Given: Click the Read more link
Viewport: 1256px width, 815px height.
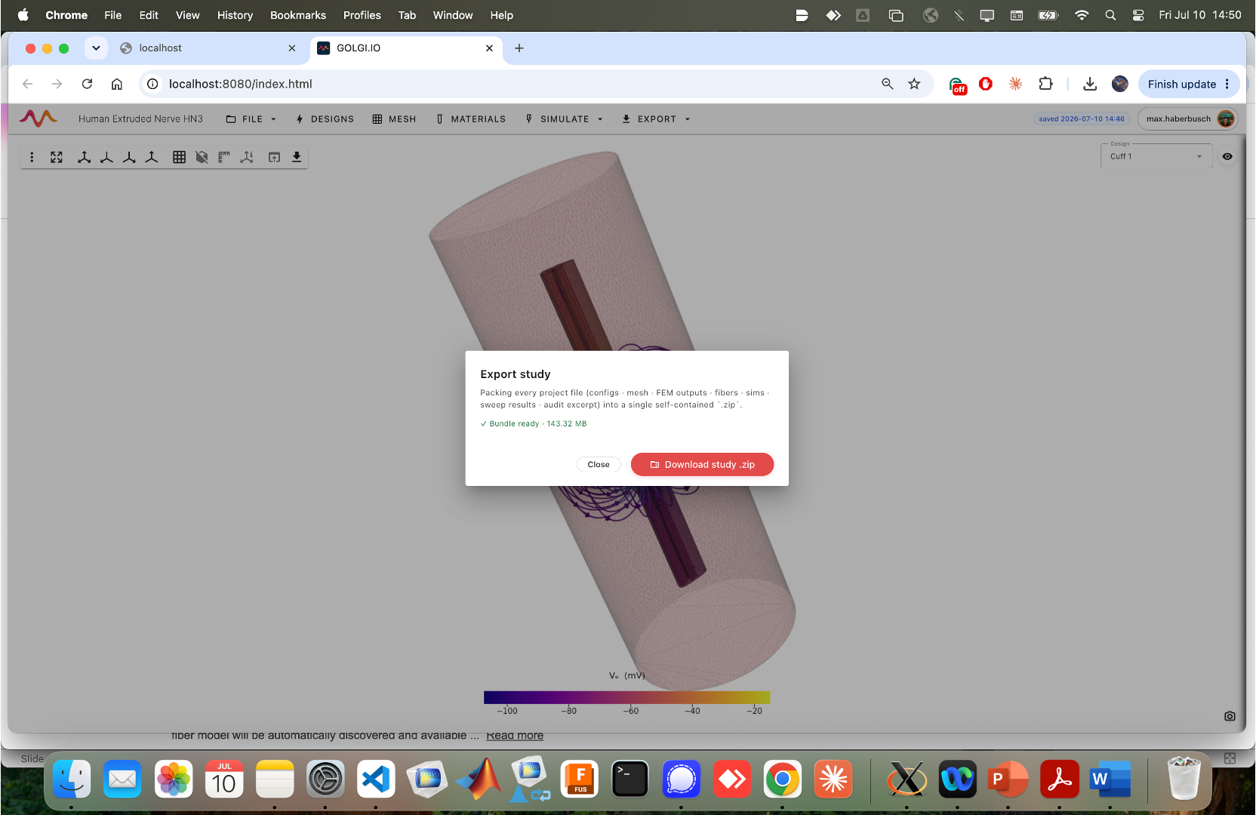Looking at the screenshot, I should tap(515, 736).
